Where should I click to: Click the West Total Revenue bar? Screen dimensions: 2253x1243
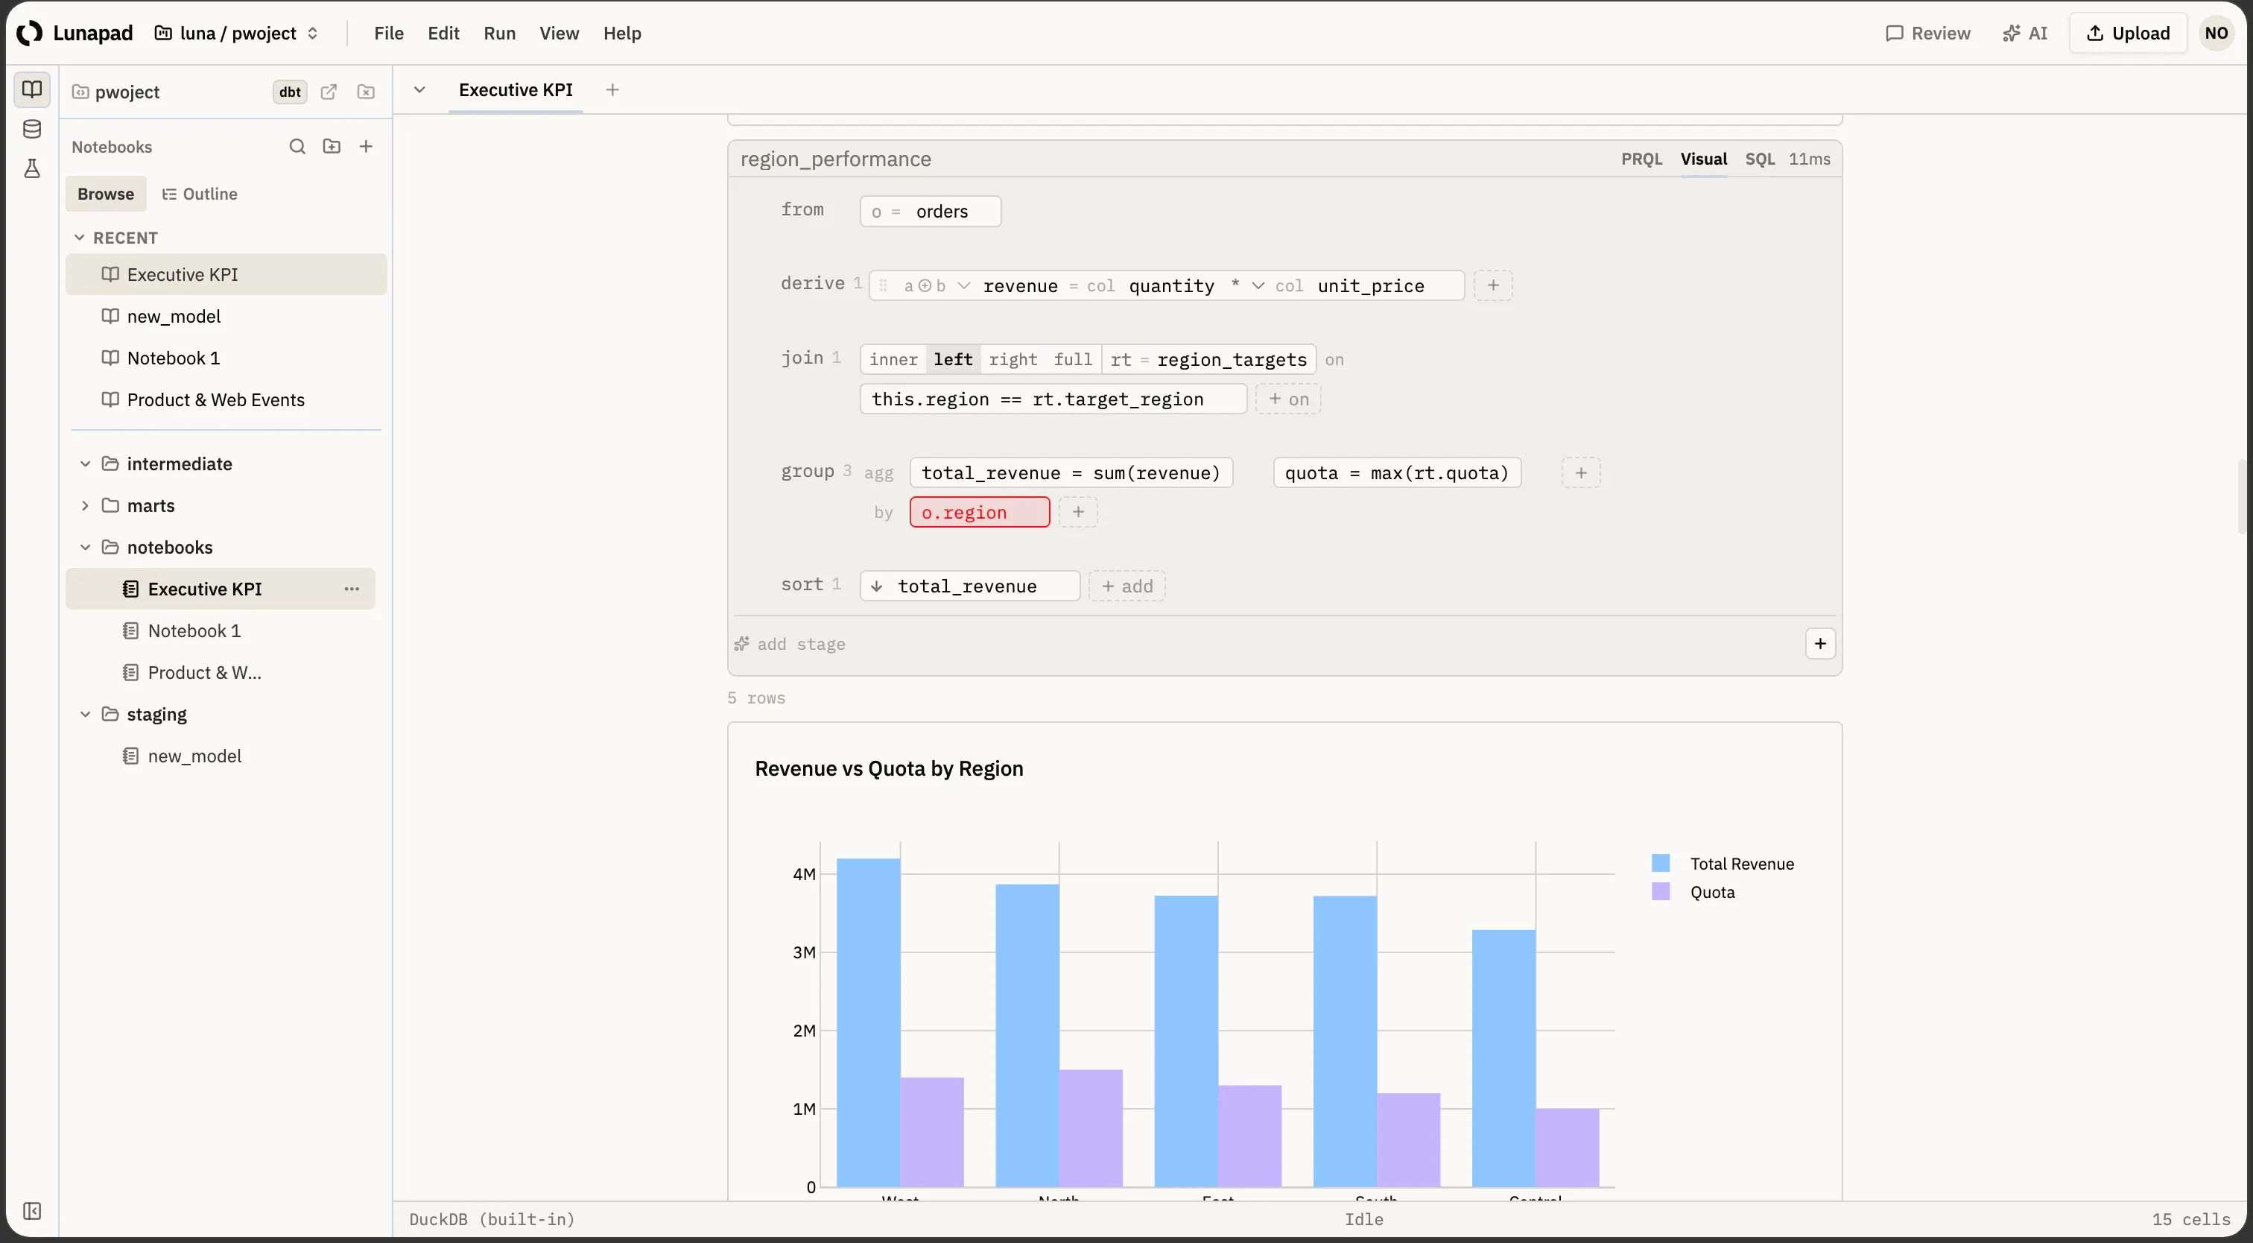[x=868, y=1022]
